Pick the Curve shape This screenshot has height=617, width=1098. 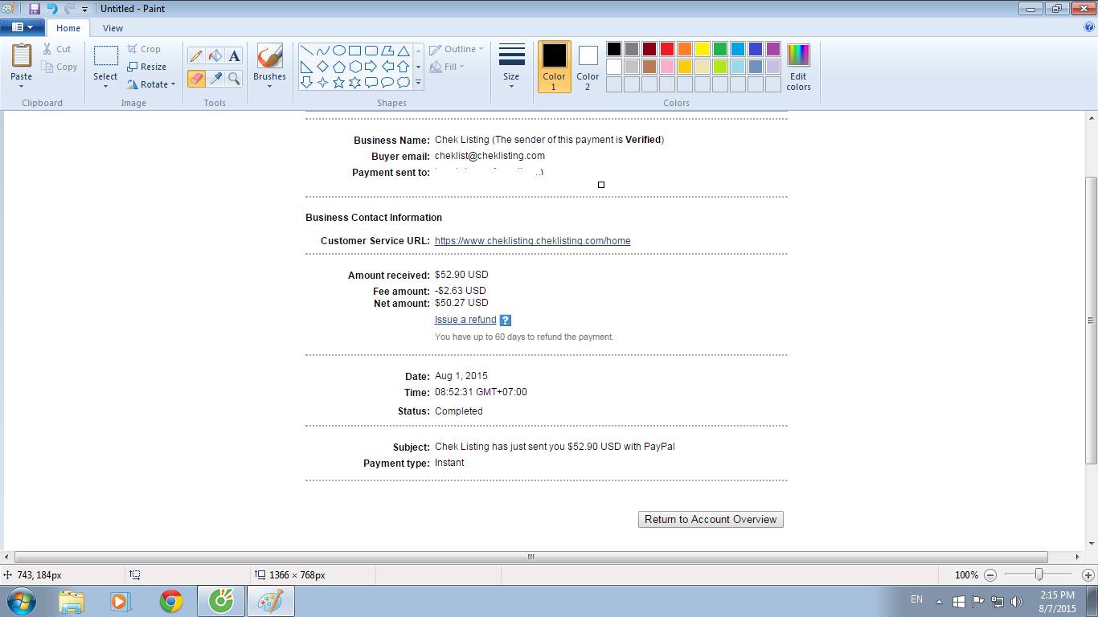click(322, 51)
